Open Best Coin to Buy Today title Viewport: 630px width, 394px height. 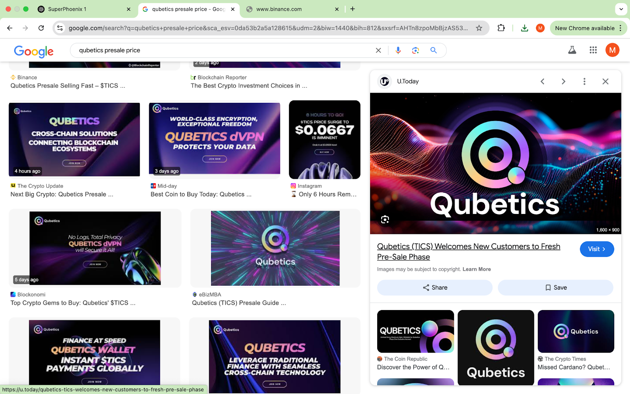click(x=201, y=194)
